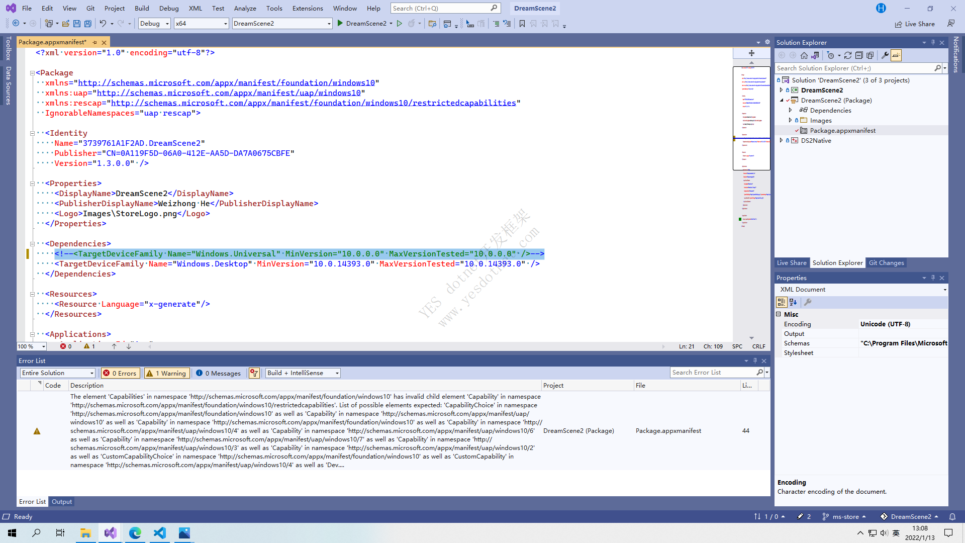Toggle the 0 Messages filter button

click(219, 373)
